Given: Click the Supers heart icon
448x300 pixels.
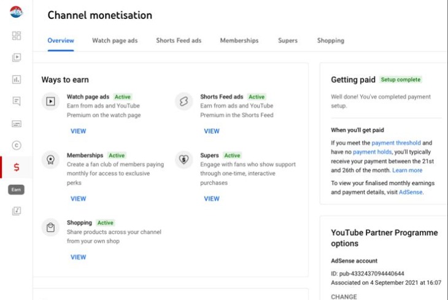Looking at the screenshot, I should [x=183, y=160].
